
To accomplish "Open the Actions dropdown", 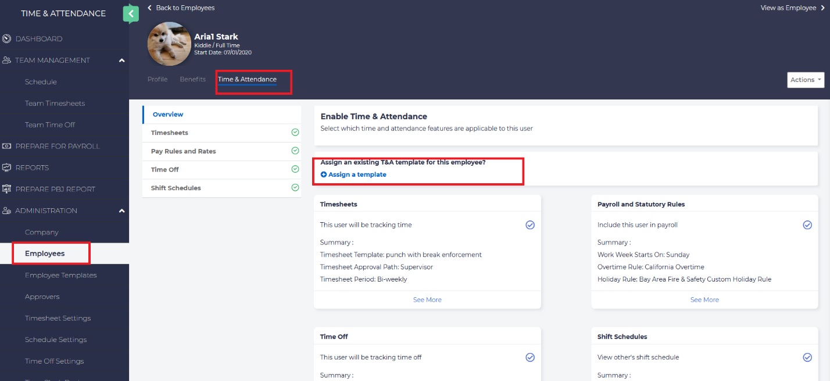I will click(x=806, y=80).
